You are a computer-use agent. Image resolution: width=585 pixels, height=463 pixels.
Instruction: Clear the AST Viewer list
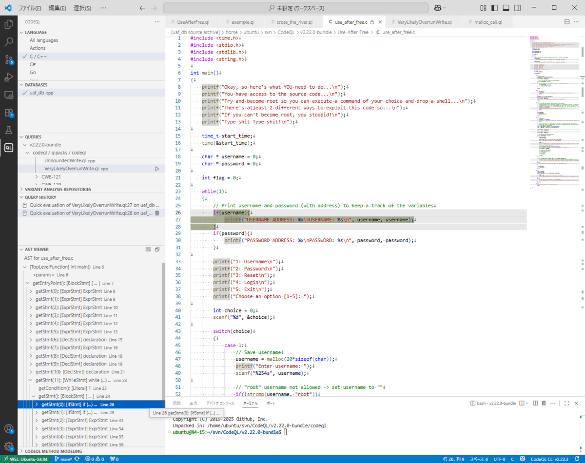[x=148, y=250]
